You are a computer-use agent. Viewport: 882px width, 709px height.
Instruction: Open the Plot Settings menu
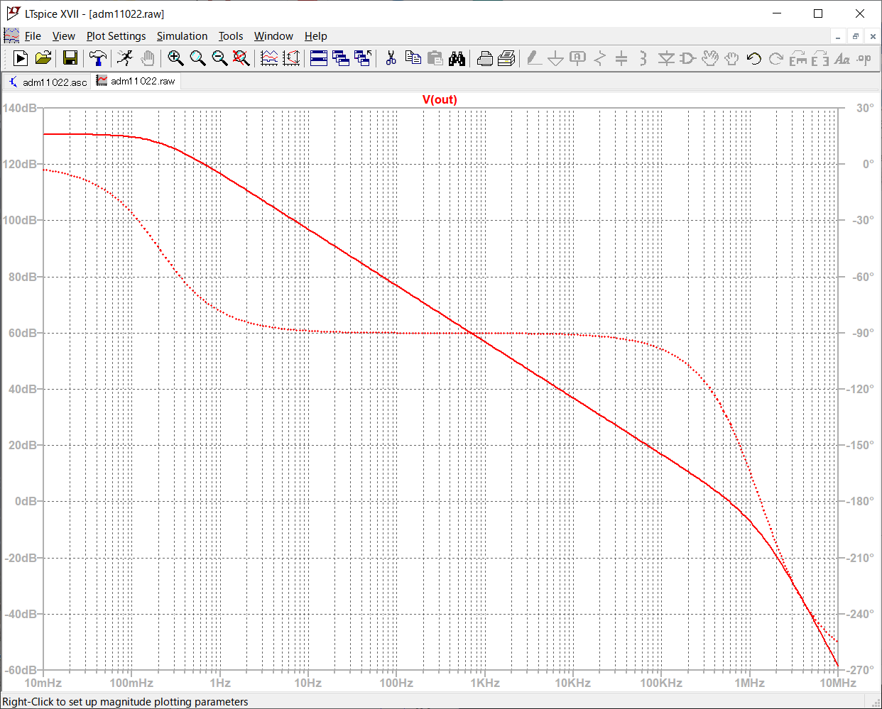tap(116, 36)
